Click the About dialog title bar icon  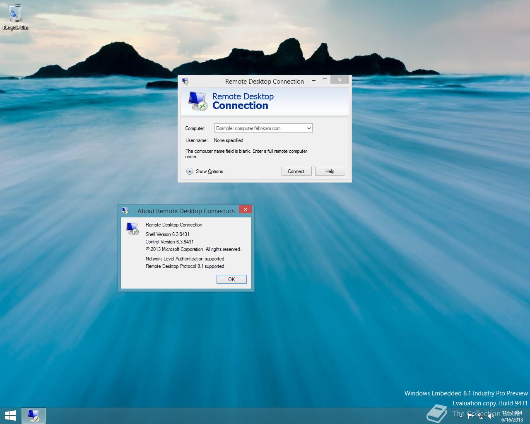(125, 211)
